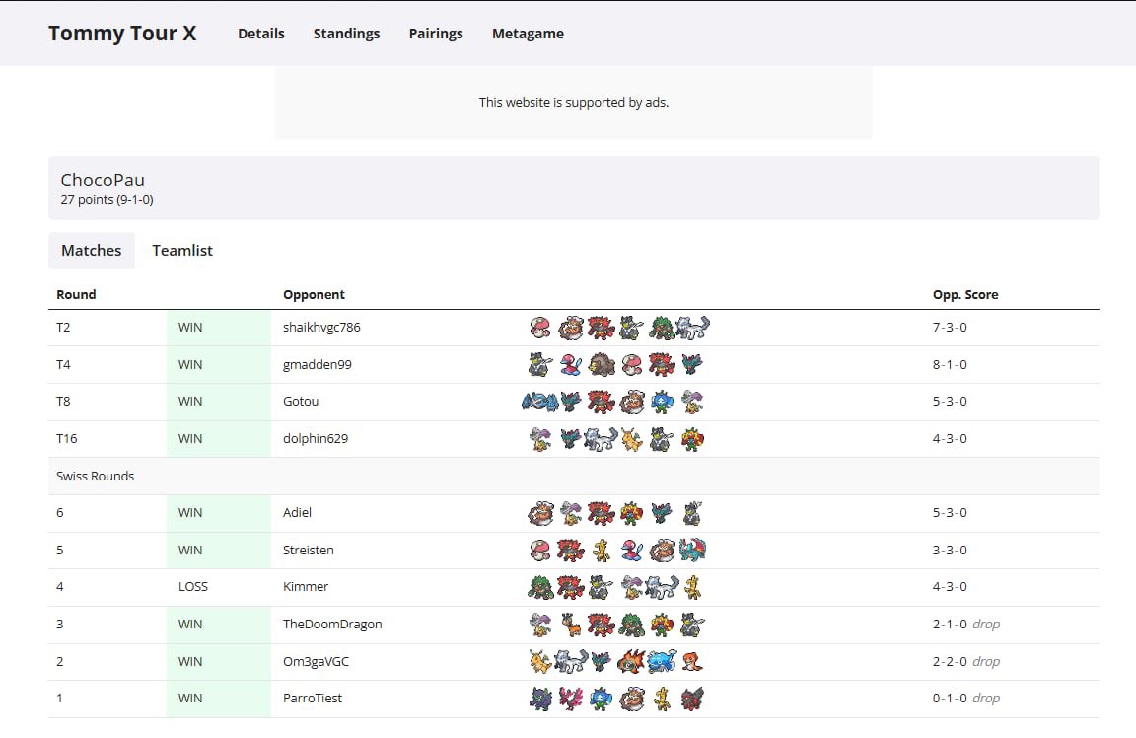Open the Standings page
The height and width of the screenshot is (738, 1136).
pyautogui.click(x=346, y=34)
